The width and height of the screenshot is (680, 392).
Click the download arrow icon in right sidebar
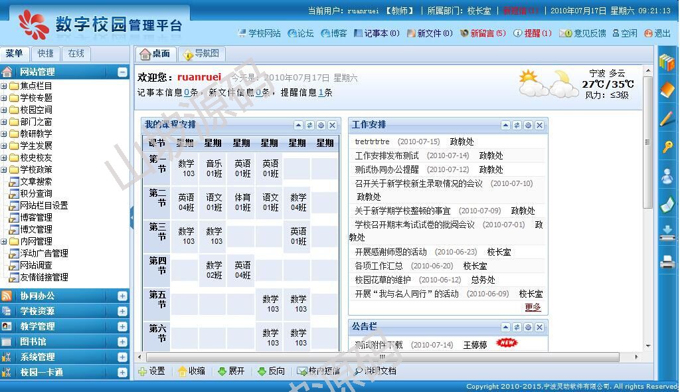[x=667, y=233]
